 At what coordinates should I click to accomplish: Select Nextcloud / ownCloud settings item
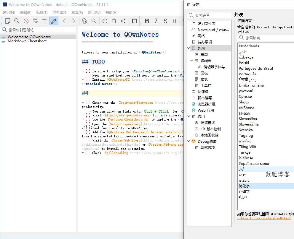point(213,30)
